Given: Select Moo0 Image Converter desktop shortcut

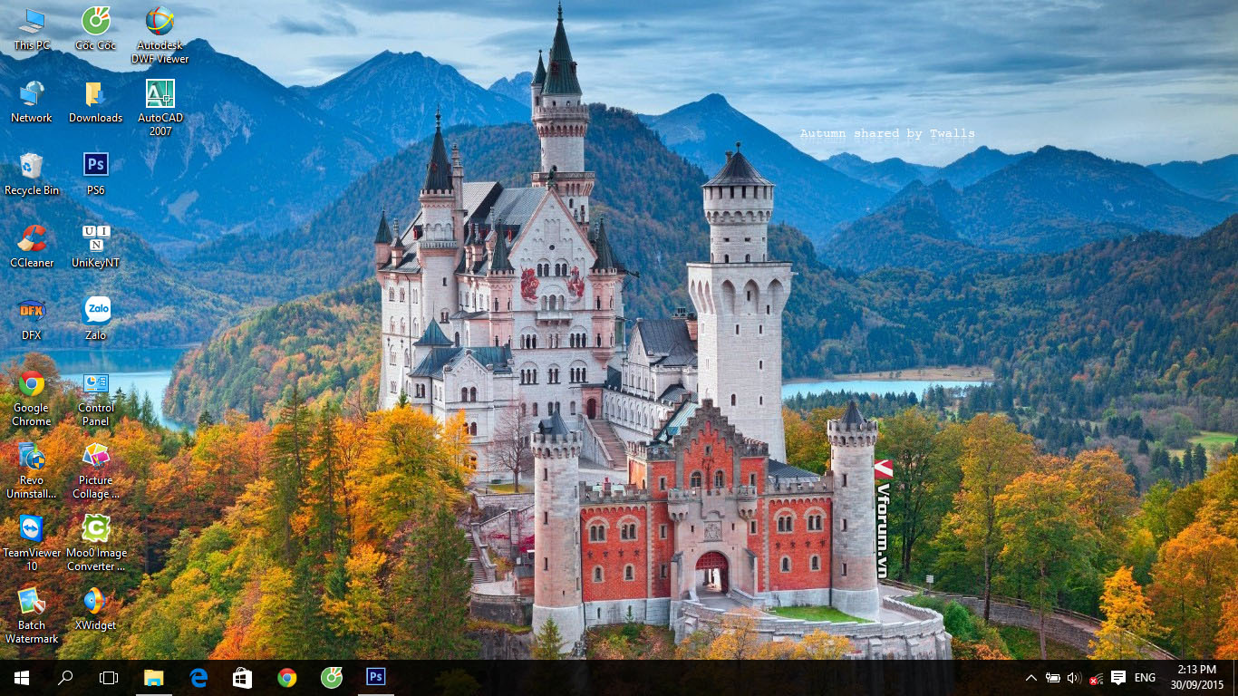Looking at the screenshot, I should pos(95,543).
